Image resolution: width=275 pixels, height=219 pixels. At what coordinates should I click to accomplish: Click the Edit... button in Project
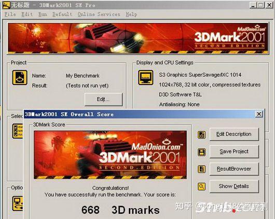point(103,99)
